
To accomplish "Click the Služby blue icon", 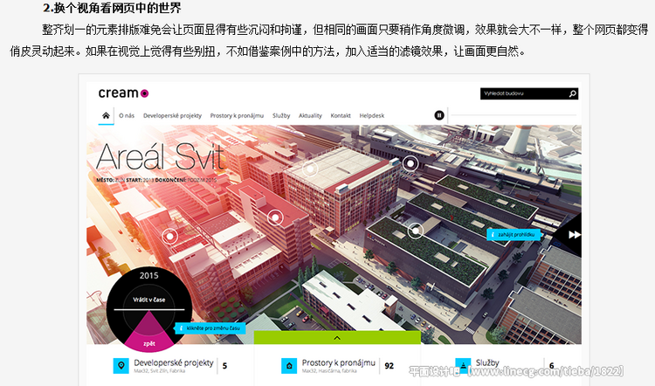I will coord(463,366).
